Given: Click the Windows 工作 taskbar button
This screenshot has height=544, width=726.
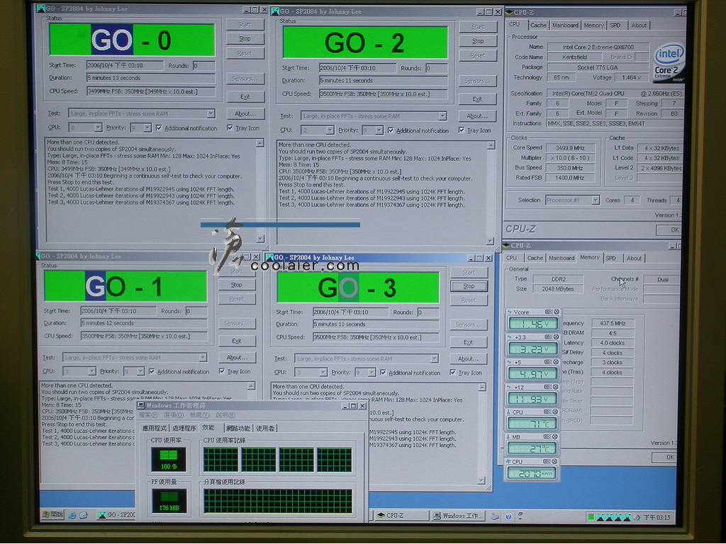Looking at the screenshot, I should [458, 516].
